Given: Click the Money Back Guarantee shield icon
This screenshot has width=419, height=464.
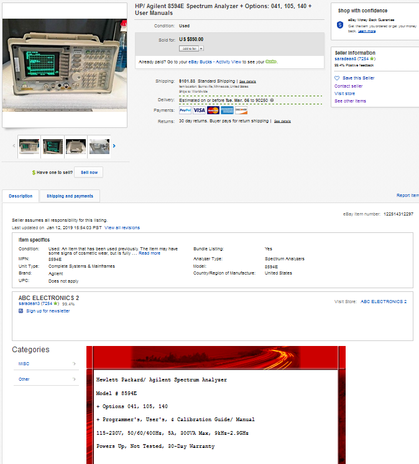Looking at the screenshot, I should point(340,25).
